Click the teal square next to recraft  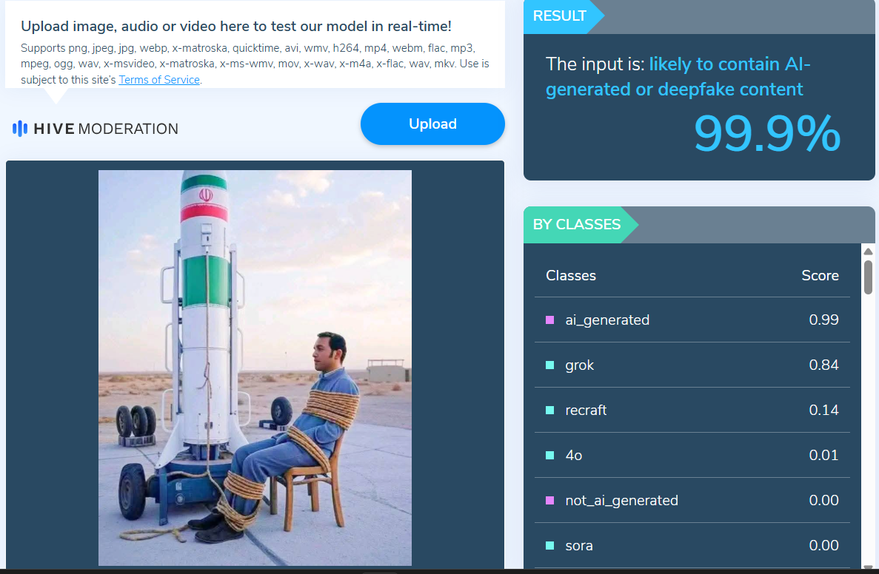tap(549, 411)
